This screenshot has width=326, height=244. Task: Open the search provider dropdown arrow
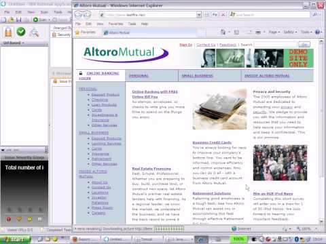coord(320,15)
